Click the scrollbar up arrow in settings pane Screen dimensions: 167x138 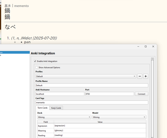(152, 59)
